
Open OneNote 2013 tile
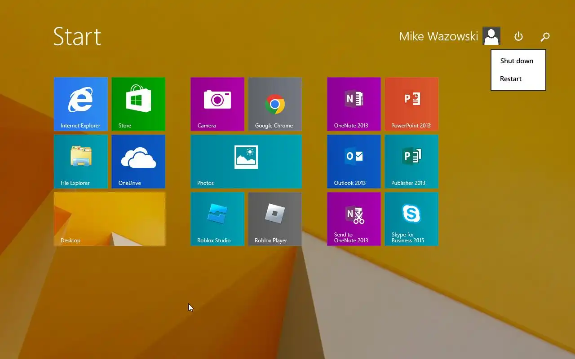click(354, 104)
